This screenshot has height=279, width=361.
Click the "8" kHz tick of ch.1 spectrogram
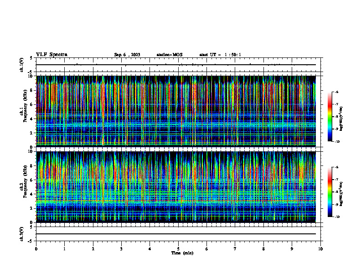click(32, 90)
